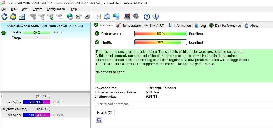Click the grayed-out disk stack toolbar icon

tap(33, 17)
